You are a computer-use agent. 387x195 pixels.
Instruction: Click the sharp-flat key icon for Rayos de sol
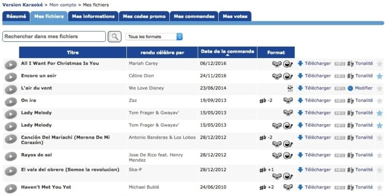[x=350, y=155]
